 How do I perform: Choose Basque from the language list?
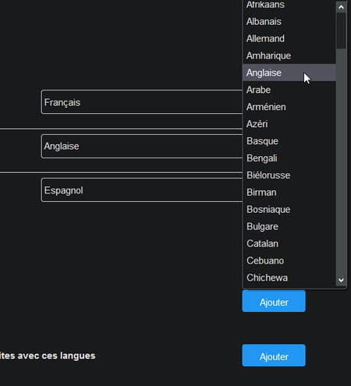coord(289,141)
